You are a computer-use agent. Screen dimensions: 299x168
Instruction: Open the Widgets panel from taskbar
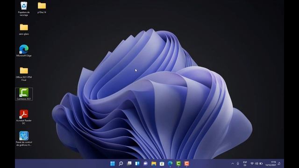(x=137, y=163)
